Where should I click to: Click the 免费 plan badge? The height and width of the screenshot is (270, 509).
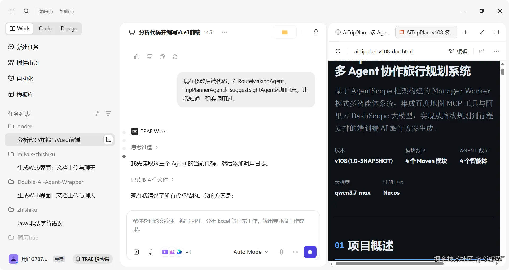tap(59, 259)
